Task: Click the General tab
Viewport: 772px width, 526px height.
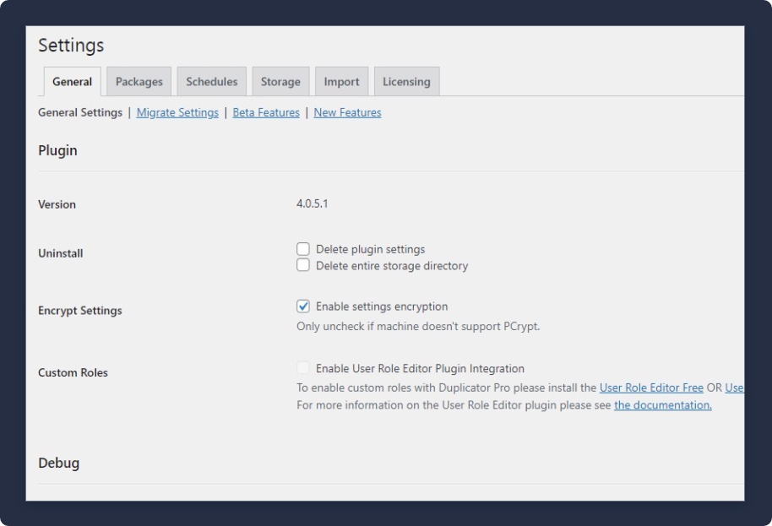Action: (x=72, y=82)
